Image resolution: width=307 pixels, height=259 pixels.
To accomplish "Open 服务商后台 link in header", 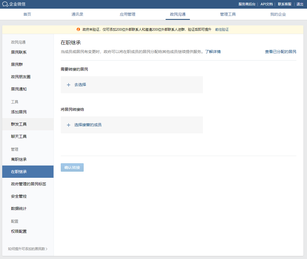I will tap(247, 4).
